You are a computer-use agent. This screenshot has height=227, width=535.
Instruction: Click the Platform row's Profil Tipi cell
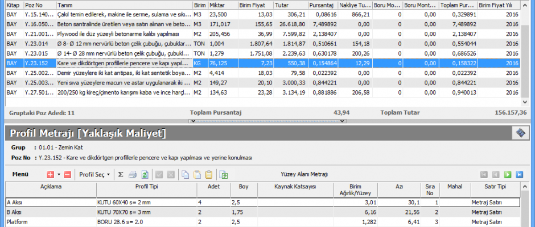[146, 221]
